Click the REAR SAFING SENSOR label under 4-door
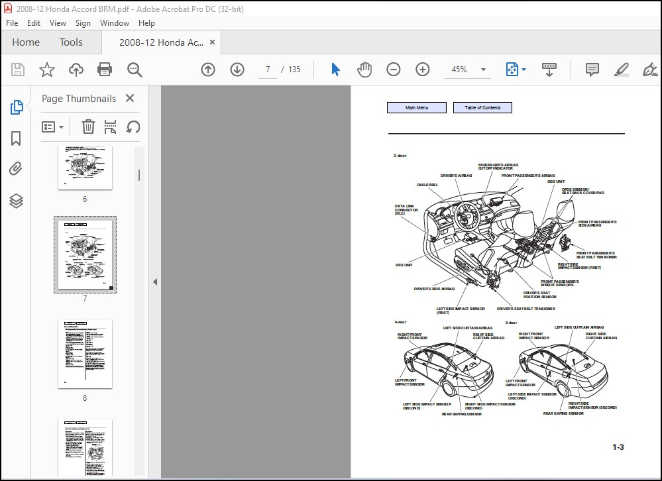 coord(461,414)
